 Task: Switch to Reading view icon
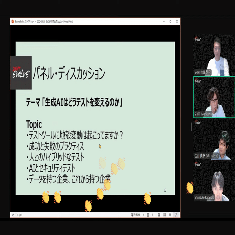tap(170, 215)
